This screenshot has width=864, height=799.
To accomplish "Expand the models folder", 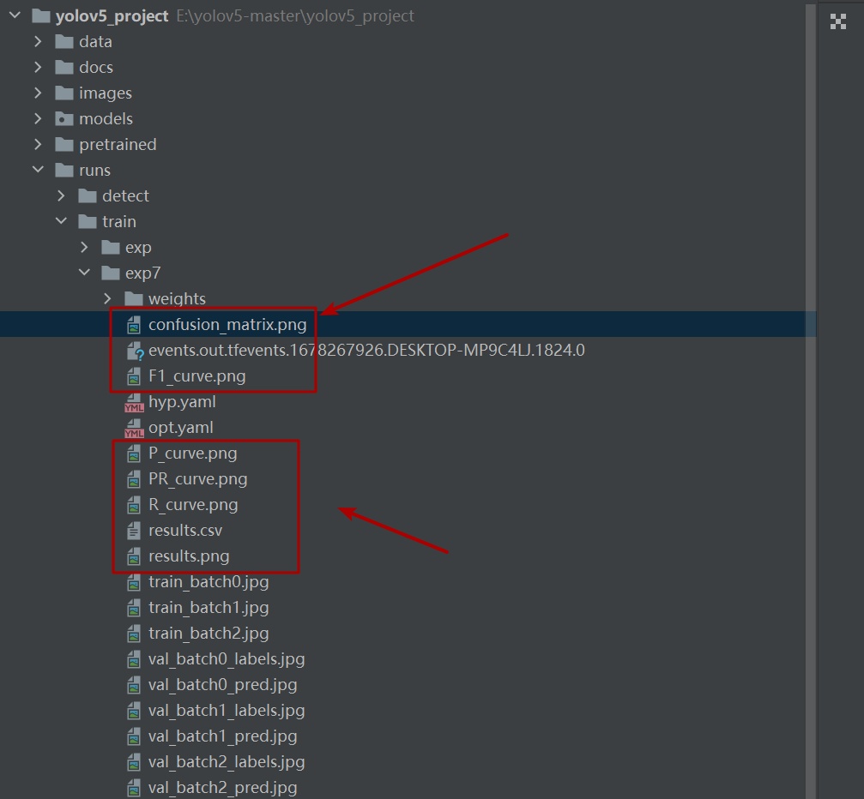I will [x=38, y=118].
